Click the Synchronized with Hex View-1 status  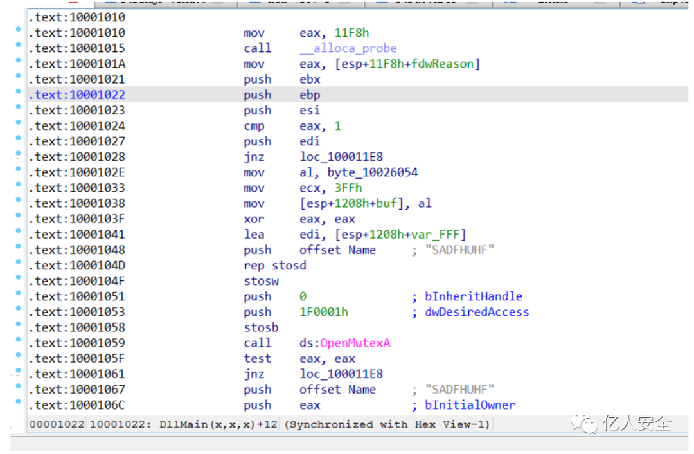387,425
